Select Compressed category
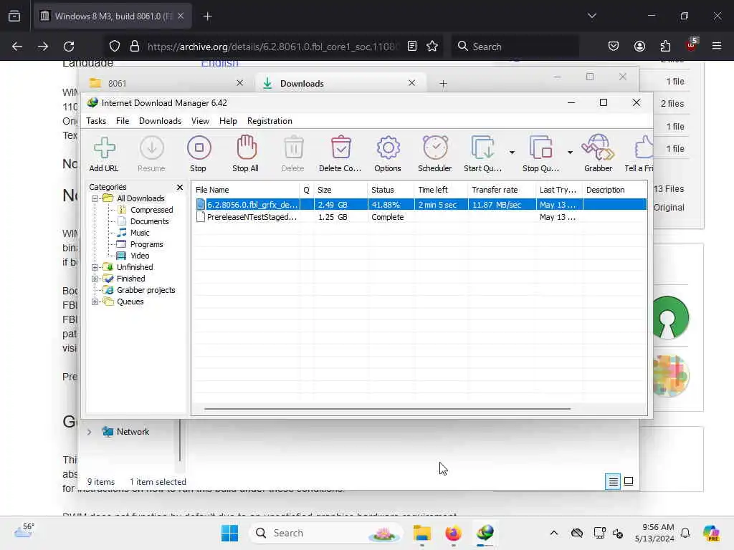This screenshot has height=550, width=734. point(152,210)
